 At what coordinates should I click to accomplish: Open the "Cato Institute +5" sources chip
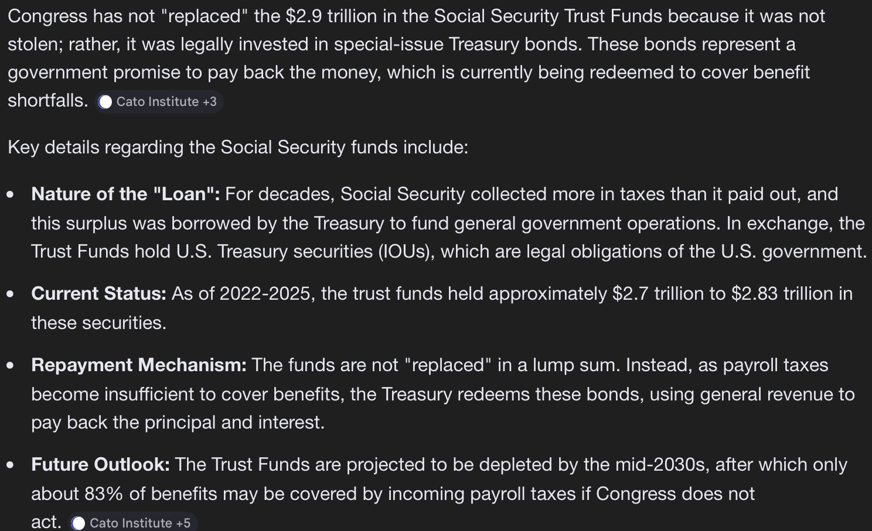(x=134, y=523)
